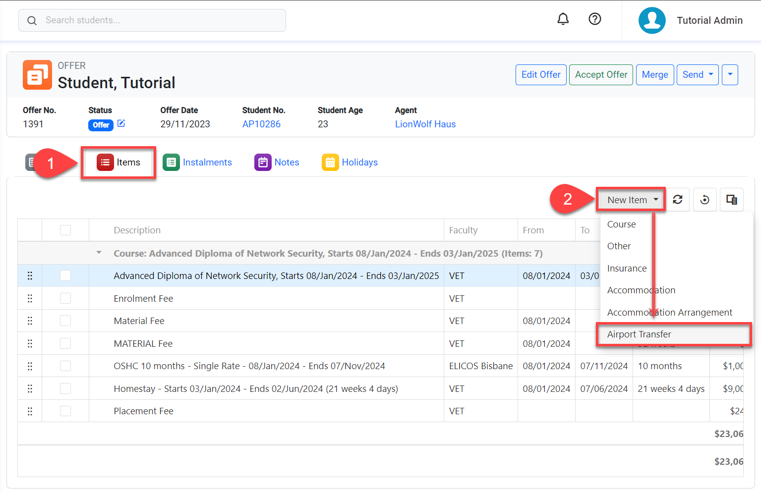Viewport: 761px width, 492px height.
Task: Choose Accommodation Arrangement menu entry
Action: [676, 312]
